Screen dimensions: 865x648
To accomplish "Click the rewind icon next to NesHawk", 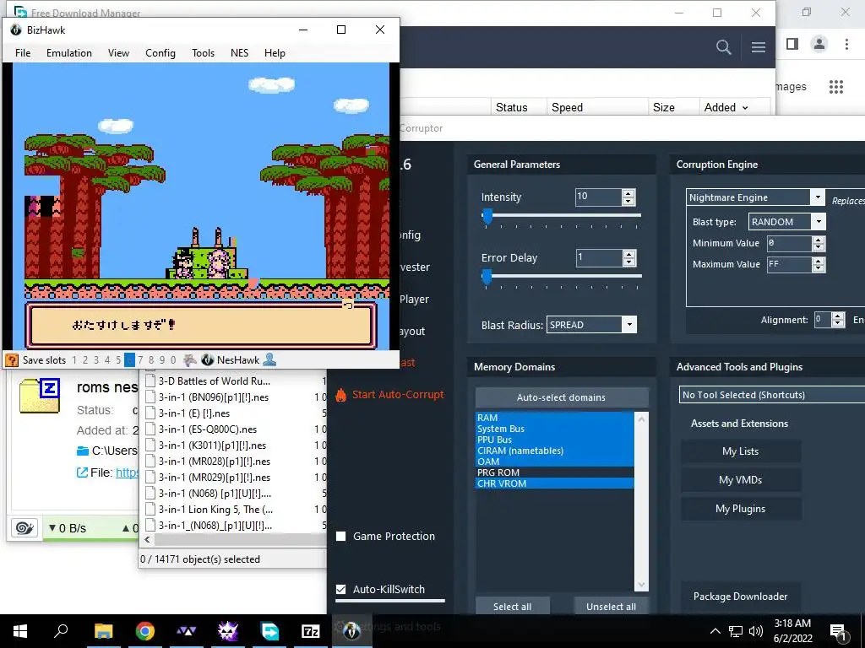I will coord(190,360).
